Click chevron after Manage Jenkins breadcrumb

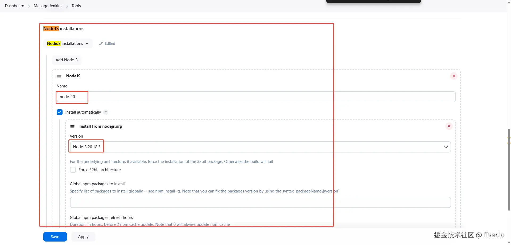click(x=67, y=6)
